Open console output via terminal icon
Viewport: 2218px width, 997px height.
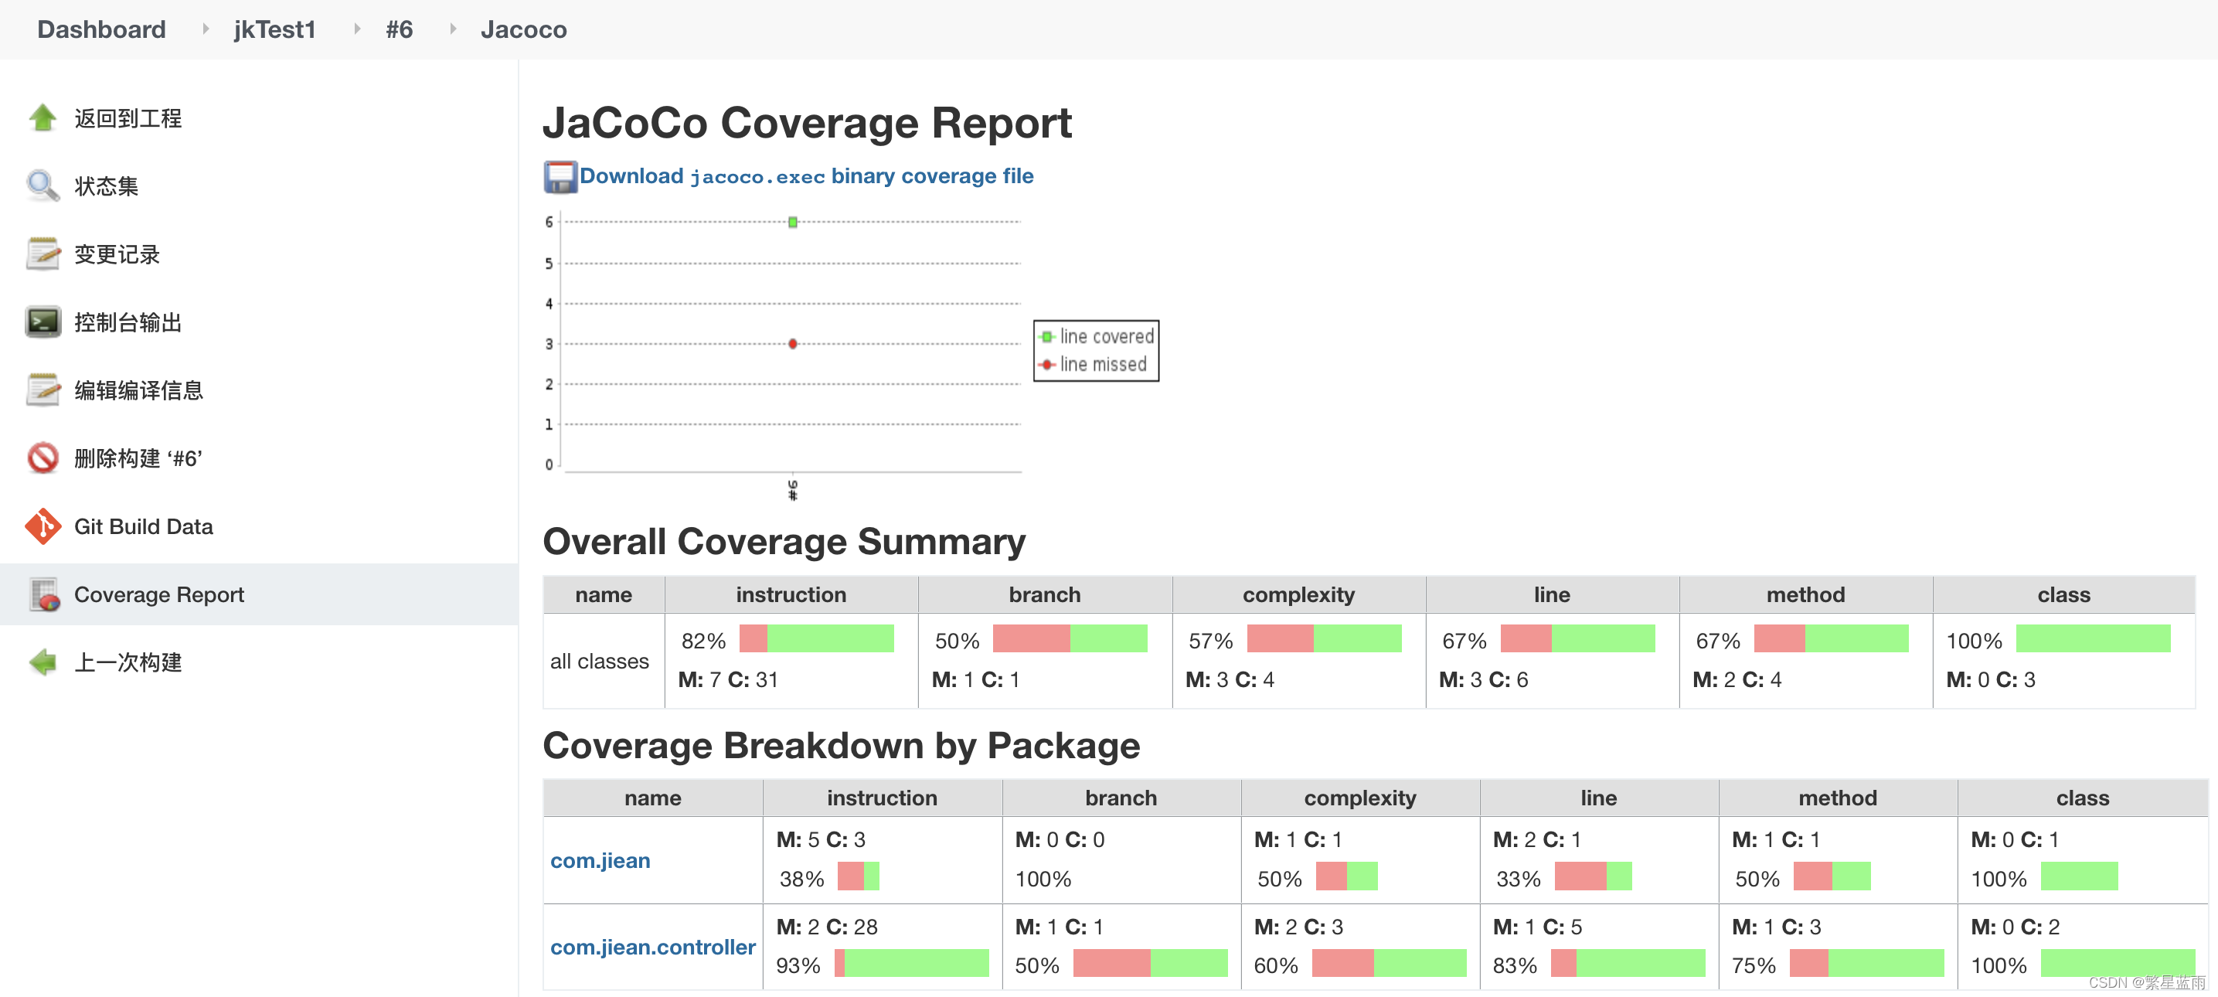[x=43, y=322]
